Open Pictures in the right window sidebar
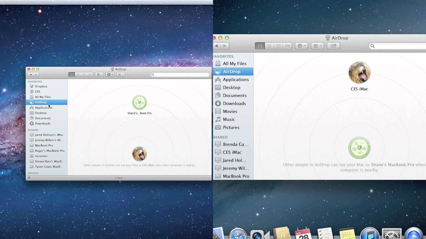The height and width of the screenshot is (239, 426). [233, 127]
